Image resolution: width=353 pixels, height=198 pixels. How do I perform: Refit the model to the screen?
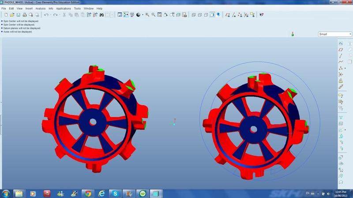159,15
